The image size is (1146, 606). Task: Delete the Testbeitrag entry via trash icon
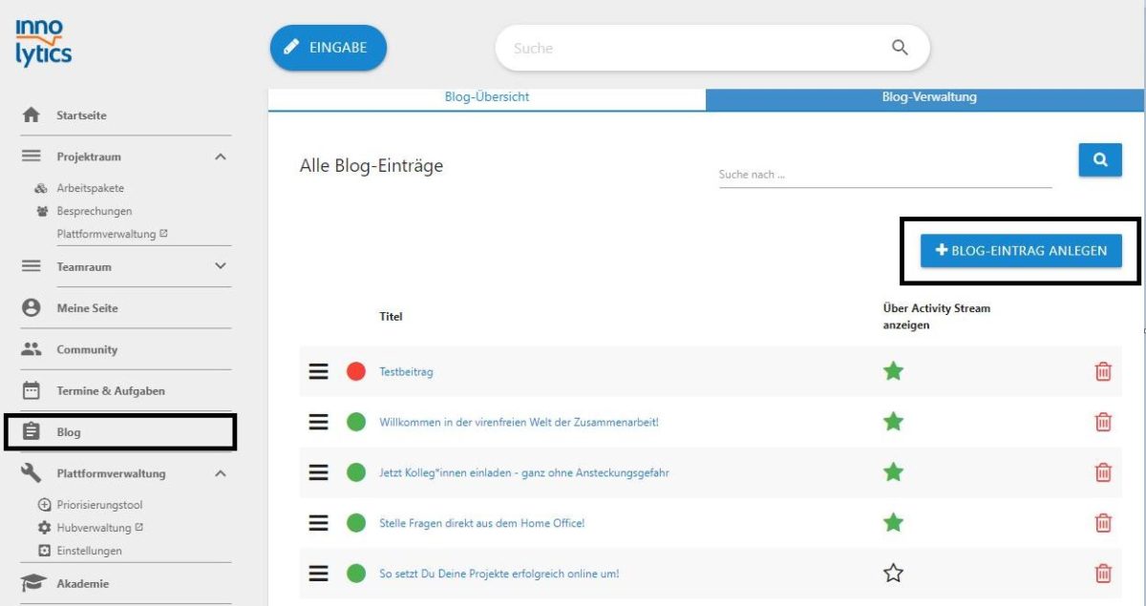point(1103,370)
